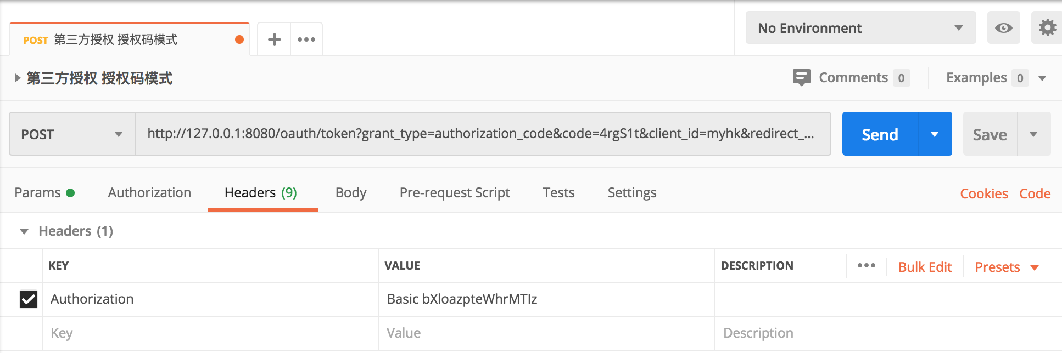The width and height of the screenshot is (1062, 353).
Task: Expand the Save button dropdown arrow
Action: click(1033, 134)
